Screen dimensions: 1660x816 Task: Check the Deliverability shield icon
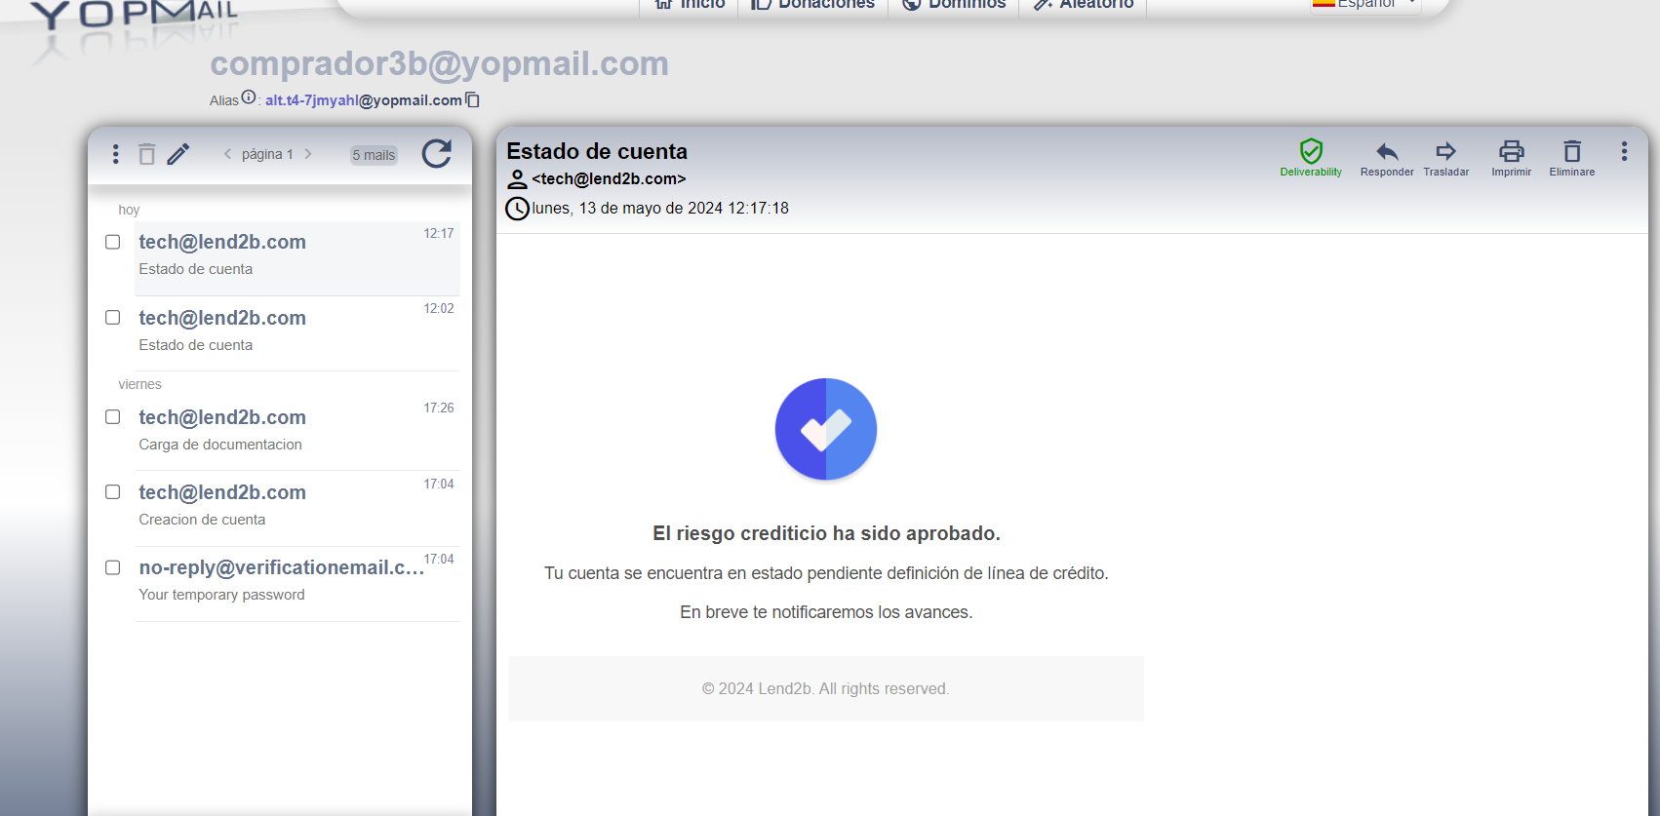click(x=1311, y=157)
